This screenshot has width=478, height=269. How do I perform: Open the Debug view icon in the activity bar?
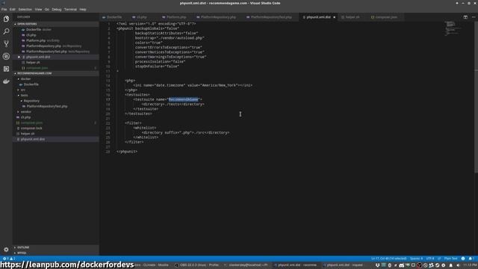[x=6, y=57]
